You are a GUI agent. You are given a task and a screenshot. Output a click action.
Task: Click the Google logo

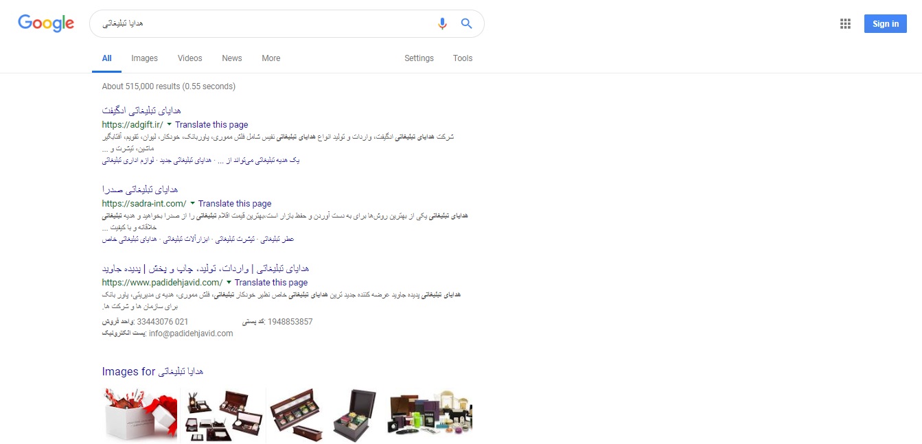click(46, 23)
